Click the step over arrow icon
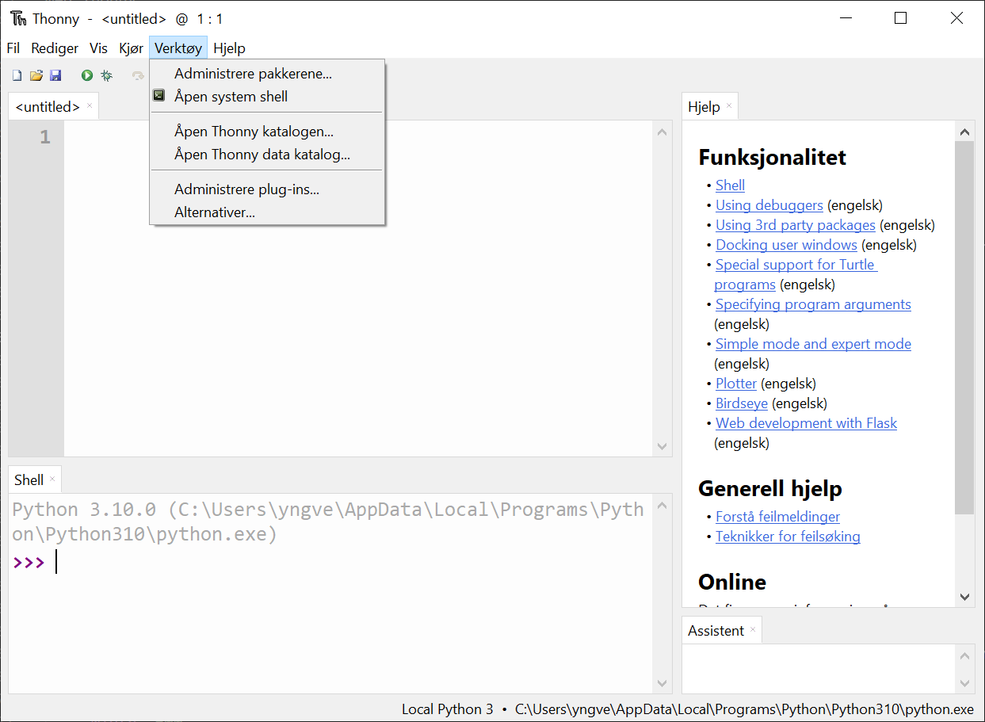 tap(138, 75)
